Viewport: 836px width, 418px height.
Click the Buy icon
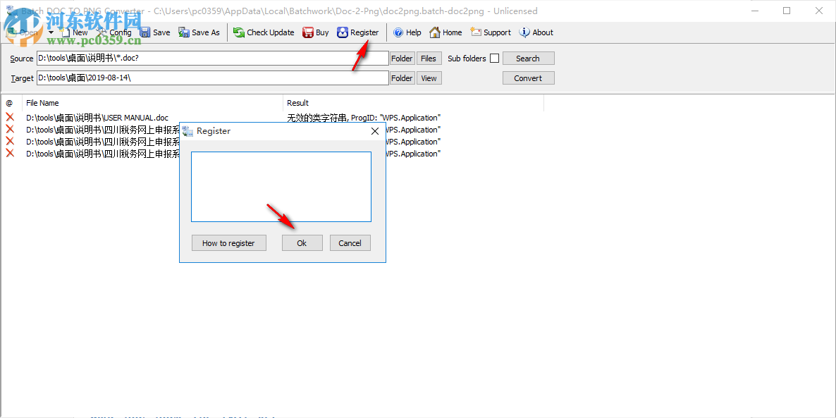click(314, 32)
